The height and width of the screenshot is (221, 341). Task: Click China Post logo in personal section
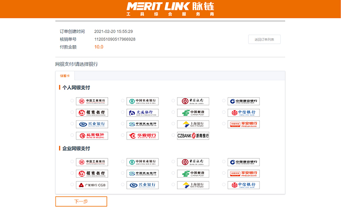point(193,113)
